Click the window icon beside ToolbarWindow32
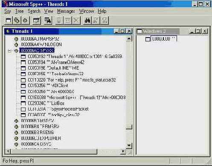 23,74
